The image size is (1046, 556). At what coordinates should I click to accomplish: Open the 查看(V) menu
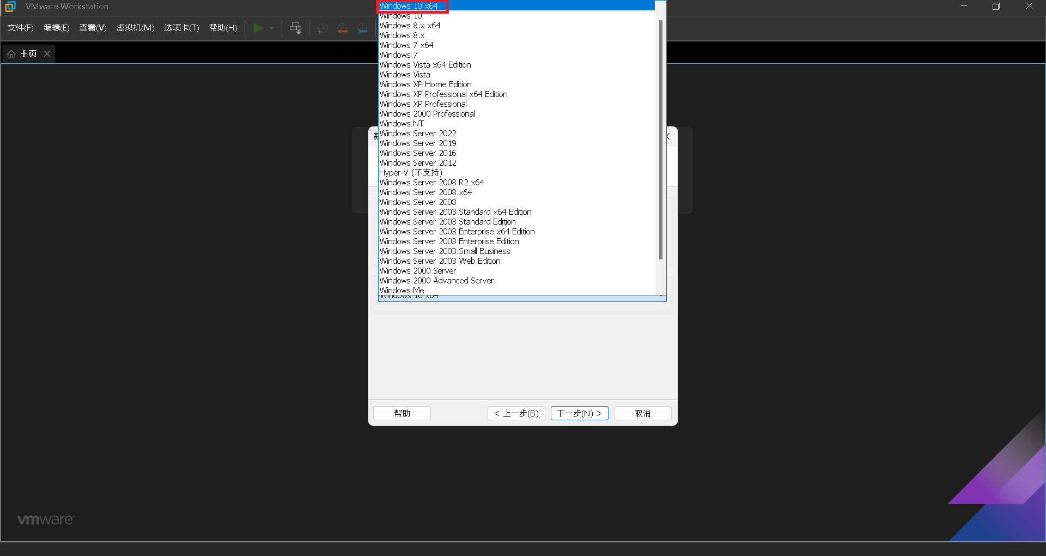(93, 28)
